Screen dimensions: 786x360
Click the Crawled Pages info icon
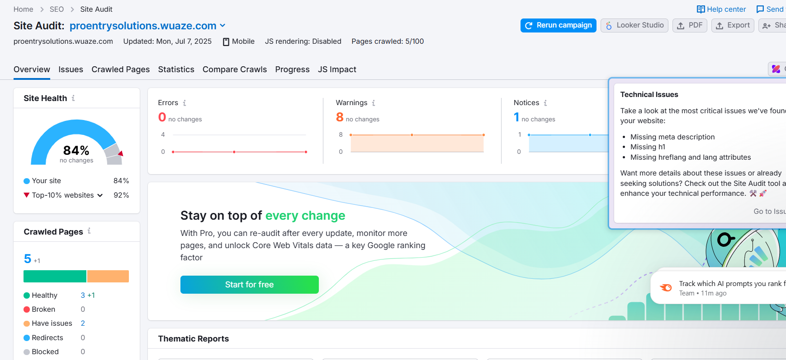pos(89,231)
